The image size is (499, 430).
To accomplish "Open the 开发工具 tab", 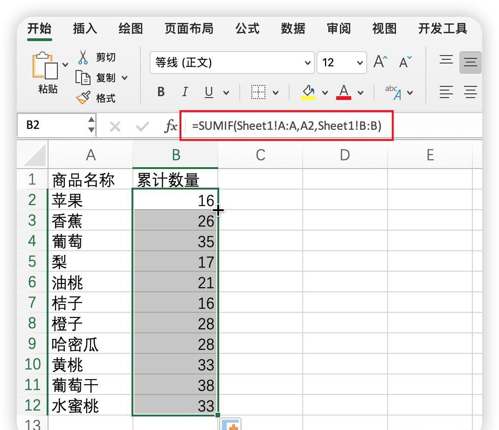I will point(443,28).
